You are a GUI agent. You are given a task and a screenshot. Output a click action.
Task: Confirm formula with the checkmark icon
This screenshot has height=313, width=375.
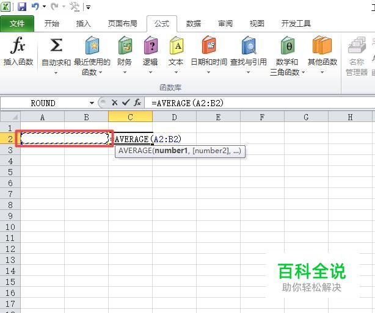click(126, 103)
